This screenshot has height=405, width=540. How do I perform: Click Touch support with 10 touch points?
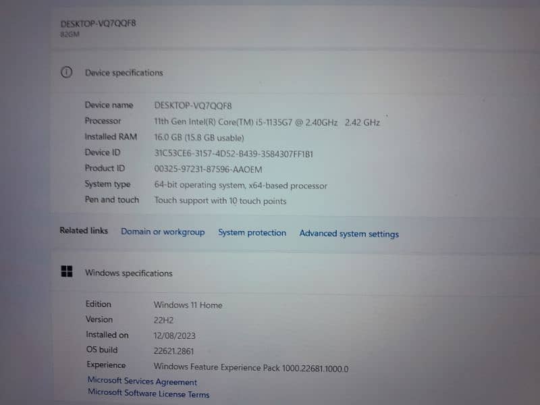[220, 200]
